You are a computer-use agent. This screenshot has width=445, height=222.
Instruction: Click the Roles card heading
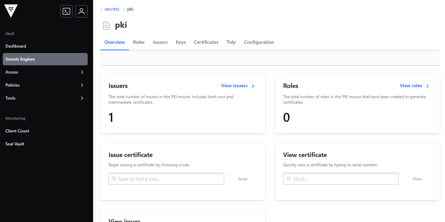291,86
